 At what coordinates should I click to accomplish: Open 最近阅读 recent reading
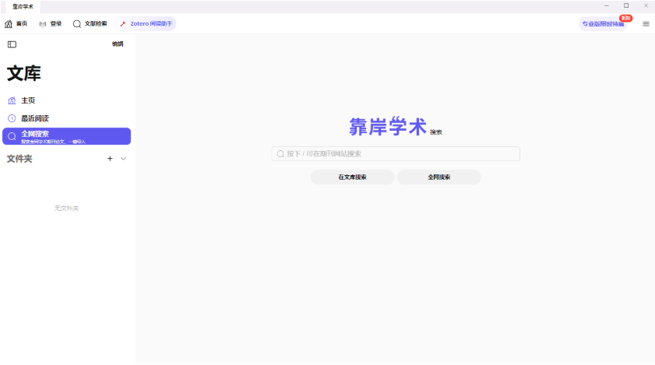coord(66,118)
